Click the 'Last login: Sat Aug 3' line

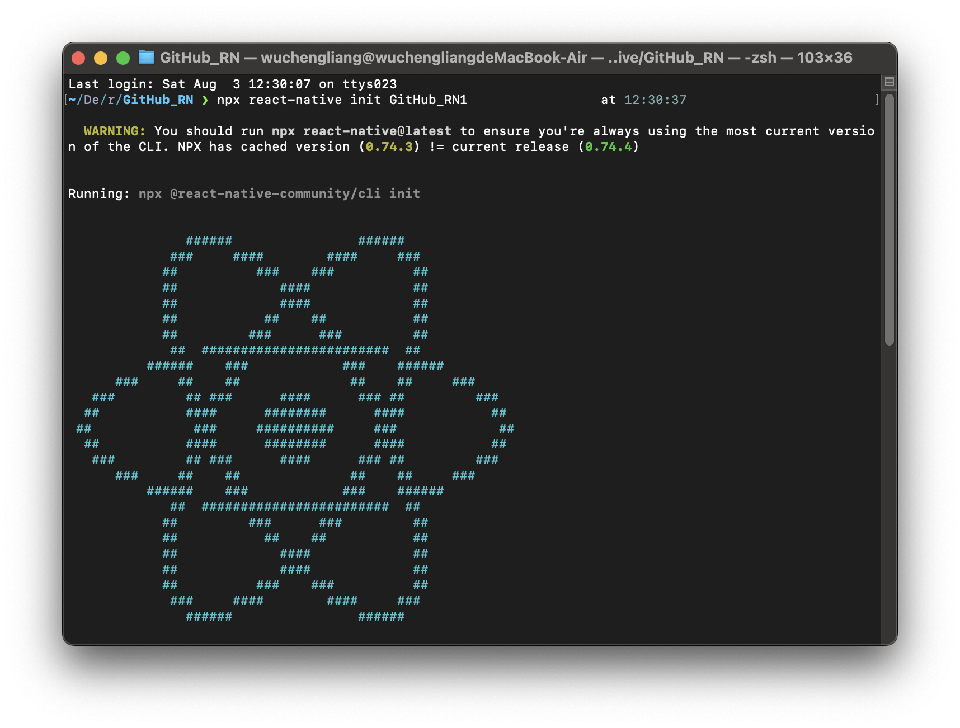232,84
